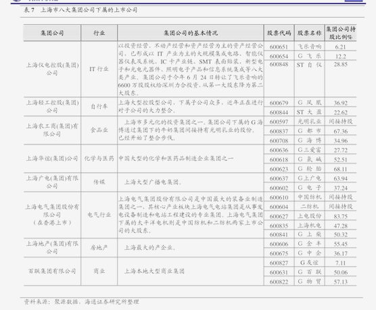Click the '房地产' industry cell
376x310 pixels.
click(99, 247)
